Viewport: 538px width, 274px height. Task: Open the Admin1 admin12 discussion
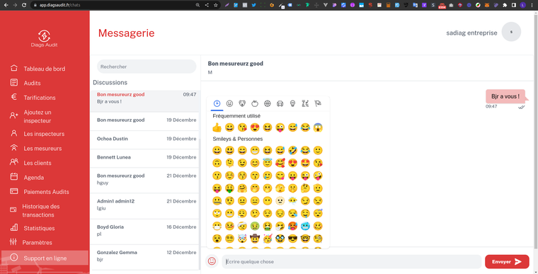[145, 206]
